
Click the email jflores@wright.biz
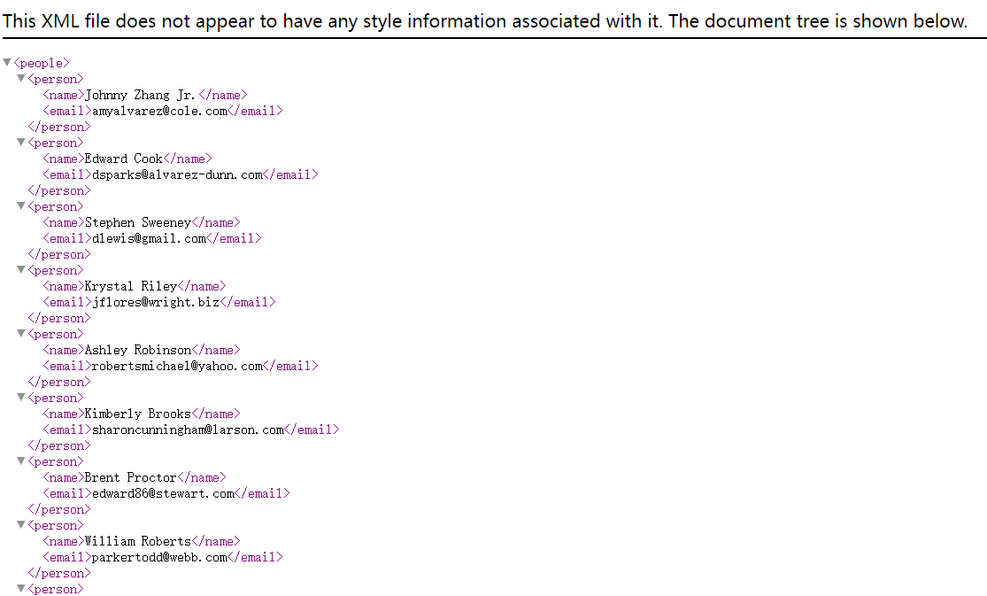tap(156, 302)
